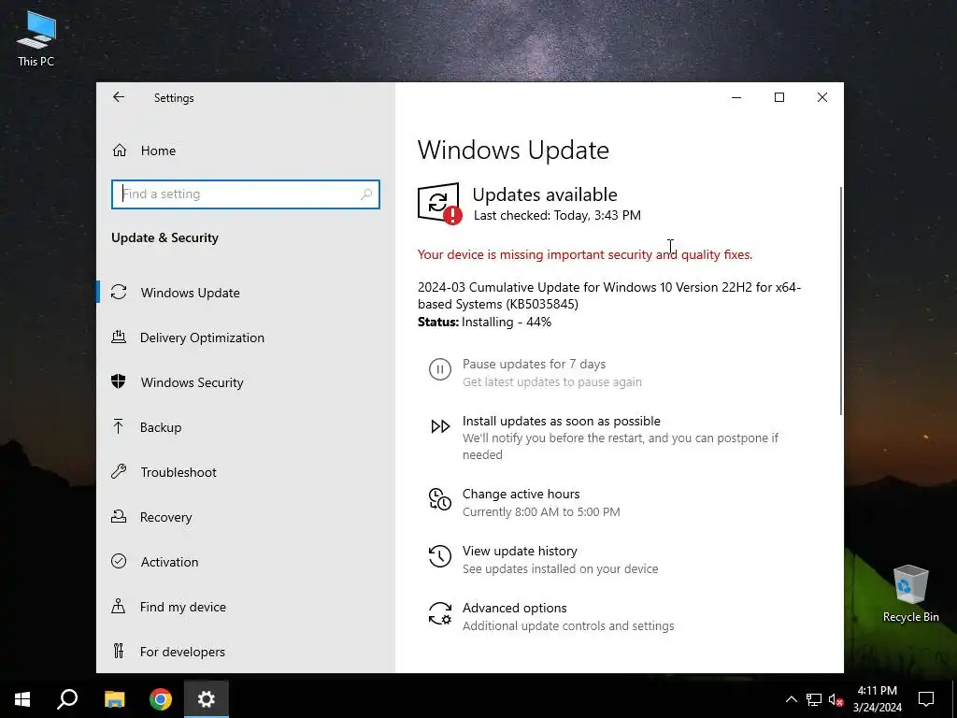Click the vertical scrollbar in Windows Update pane
Image resolution: width=957 pixels, height=718 pixels.
tap(841, 301)
